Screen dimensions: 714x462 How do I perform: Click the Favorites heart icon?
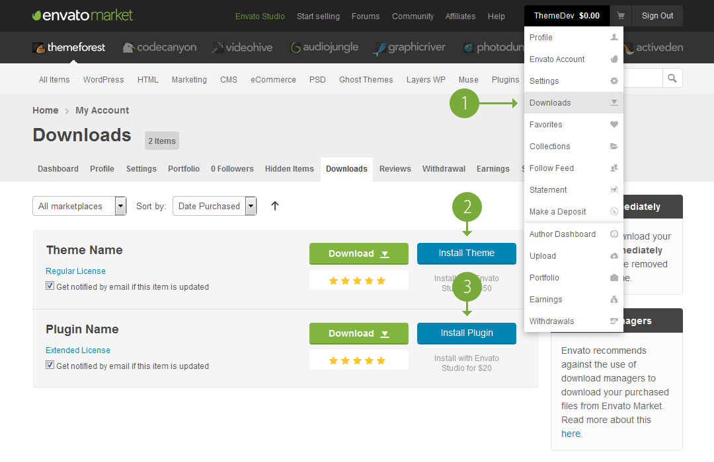614,125
